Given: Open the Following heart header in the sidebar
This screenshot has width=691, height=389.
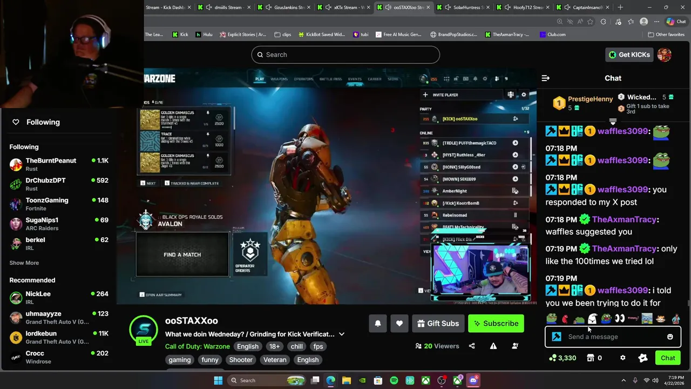Looking at the screenshot, I should (36, 122).
